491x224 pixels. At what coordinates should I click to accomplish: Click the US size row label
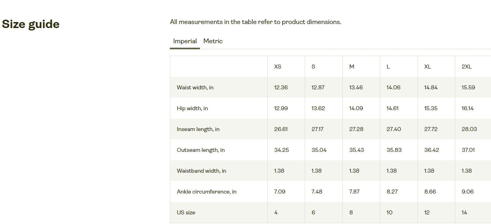coord(186,212)
